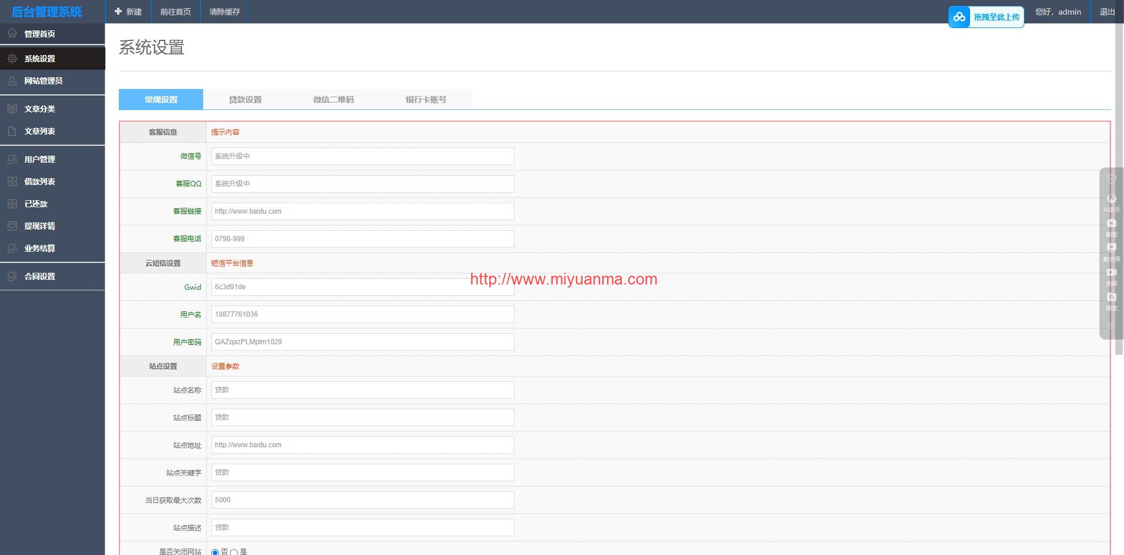
Task: Click the 站点关键字 input field
Action: pyautogui.click(x=362, y=472)
